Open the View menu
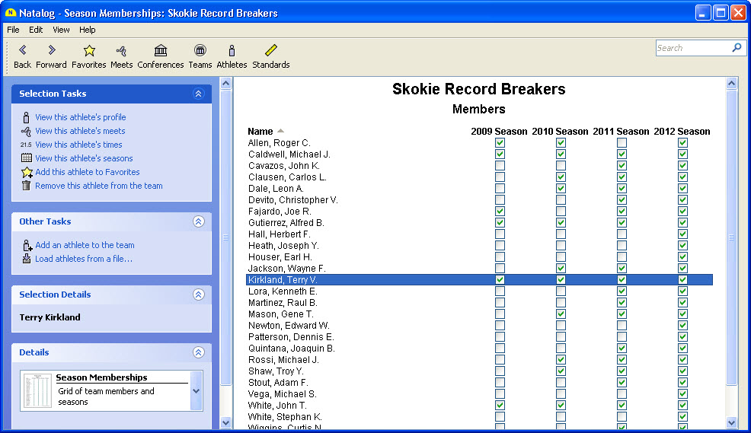The width and height of the screenshot is (751, 433). point(61,30)
